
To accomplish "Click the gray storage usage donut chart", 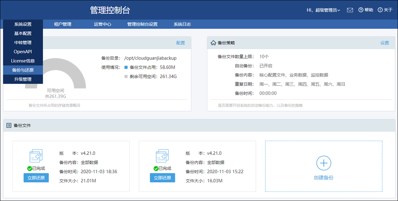I will click(56, 74).
